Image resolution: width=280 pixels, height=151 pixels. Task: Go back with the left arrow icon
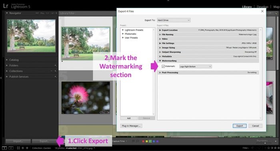pos(23,148)
